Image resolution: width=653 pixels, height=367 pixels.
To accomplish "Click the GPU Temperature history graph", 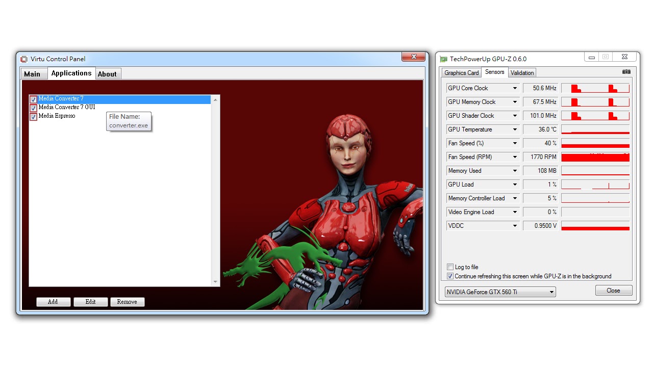I will pyautogui.click(x=595, y=129).
